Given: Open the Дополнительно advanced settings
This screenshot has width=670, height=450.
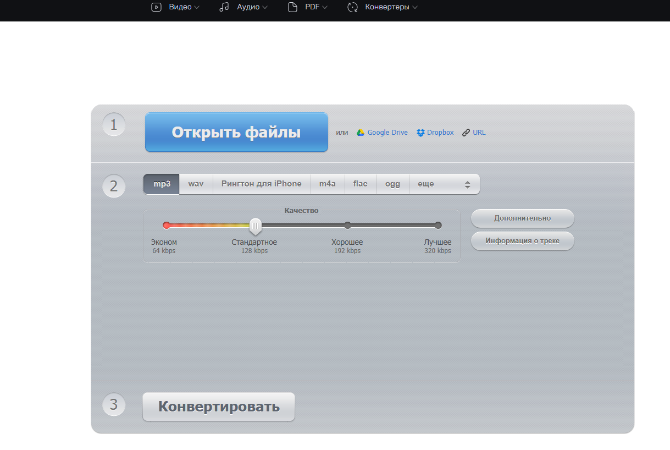Looking at the screenshot, I should [x=522, y=218].
